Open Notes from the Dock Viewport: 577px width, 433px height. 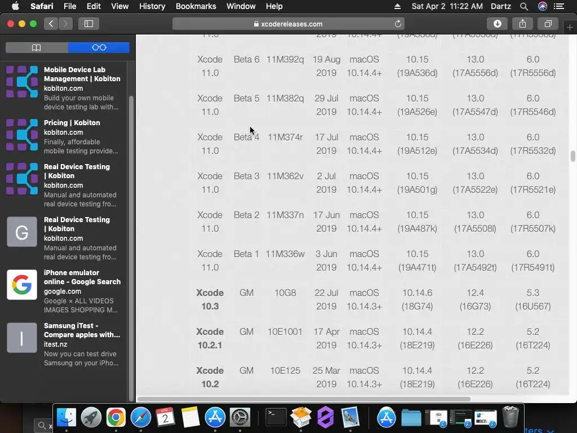click(x=190, y=417)
